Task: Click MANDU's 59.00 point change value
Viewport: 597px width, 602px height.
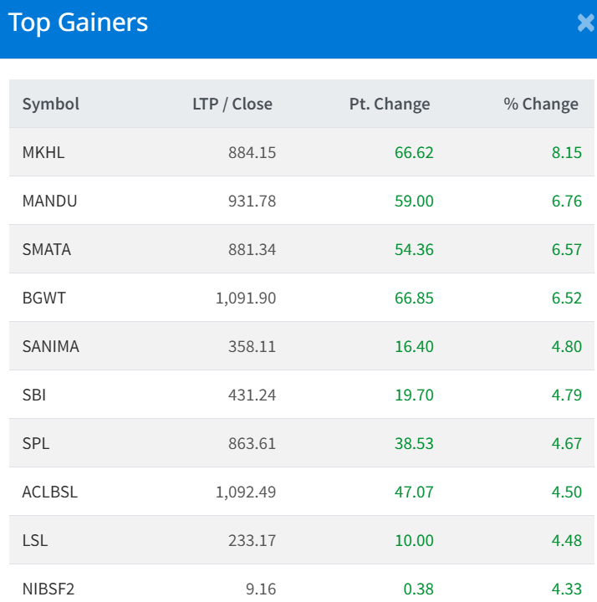Action: point(414,202)
